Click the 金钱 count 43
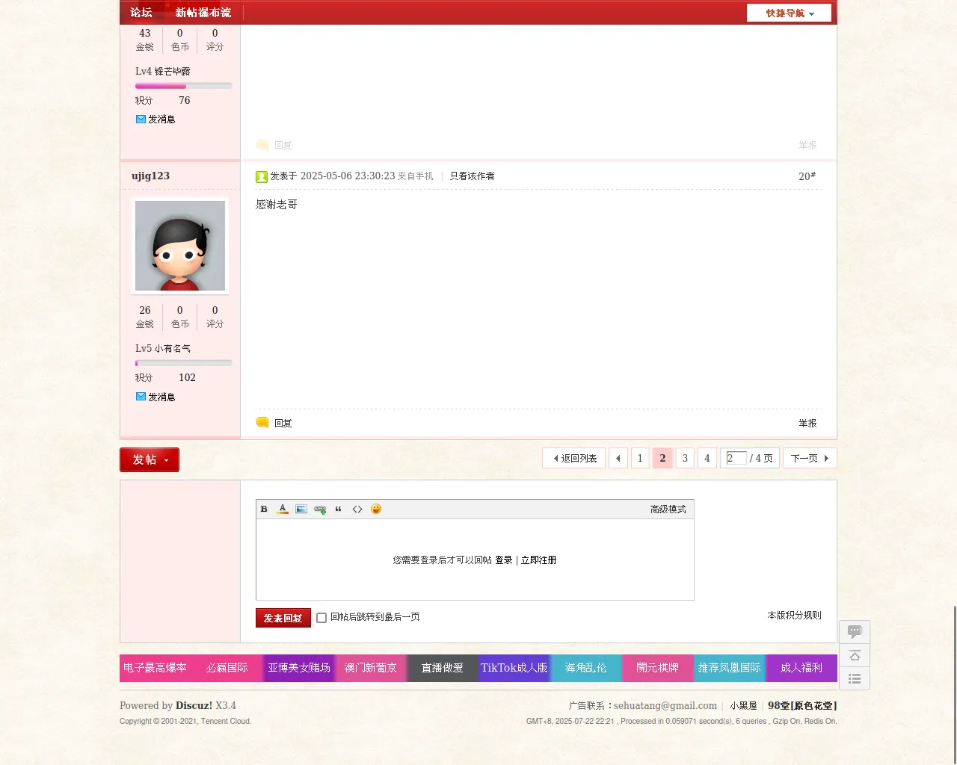Viewport: 957px width, 765px height. click(145, 34)
